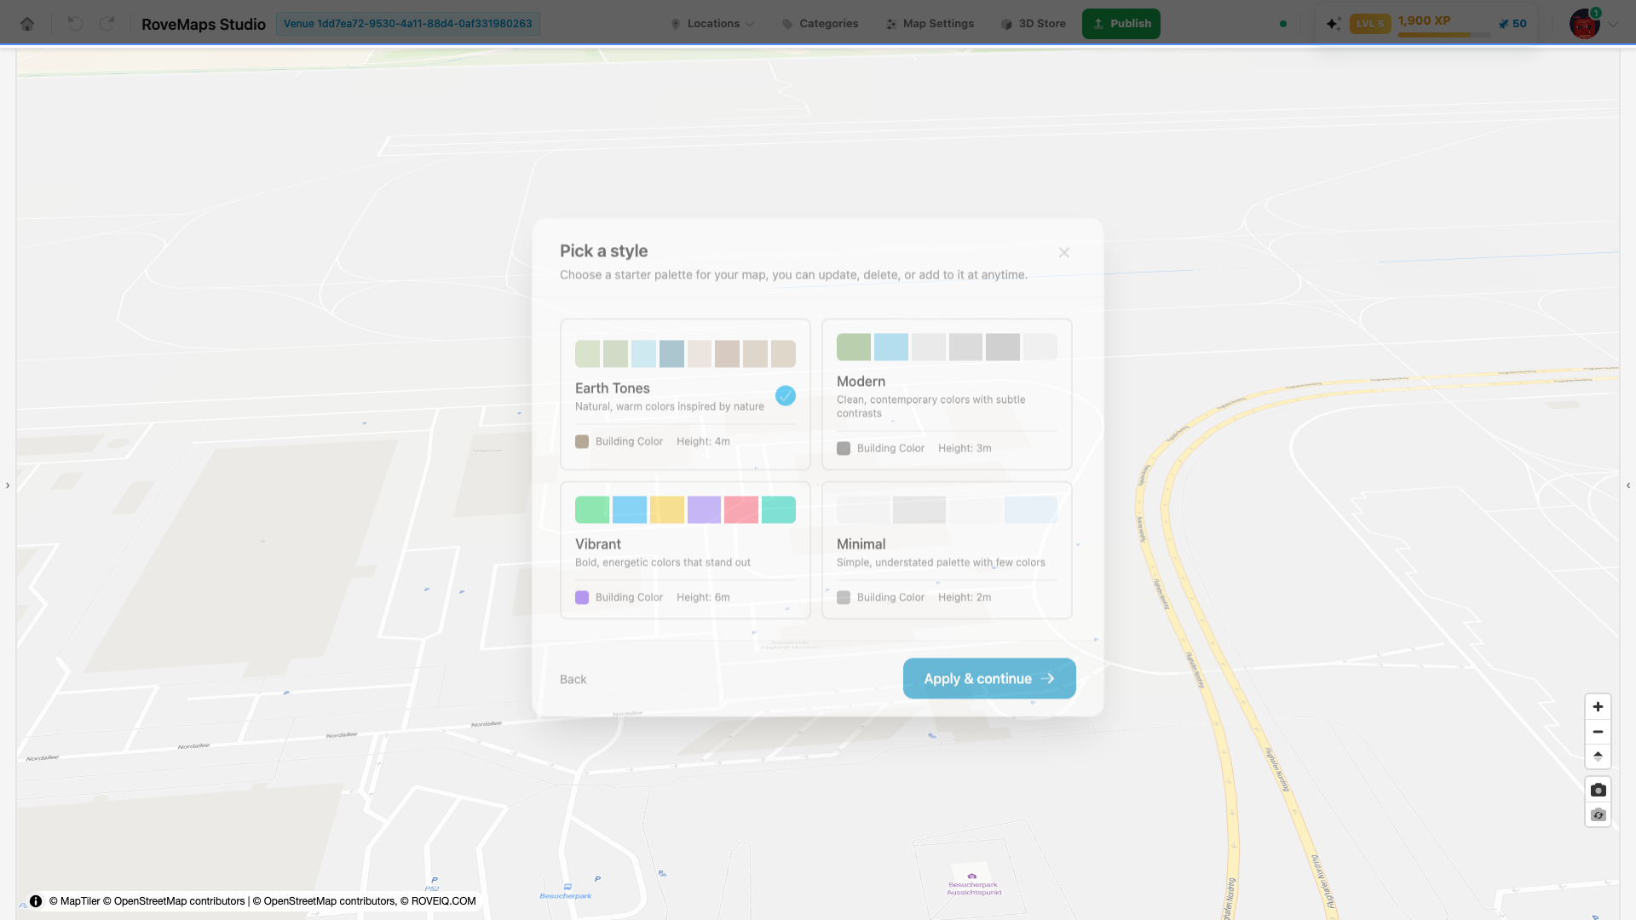Zoom in on the map
Viewport: 1636px width, 920px height.
pyautogui.click(x=1598, y=706)
